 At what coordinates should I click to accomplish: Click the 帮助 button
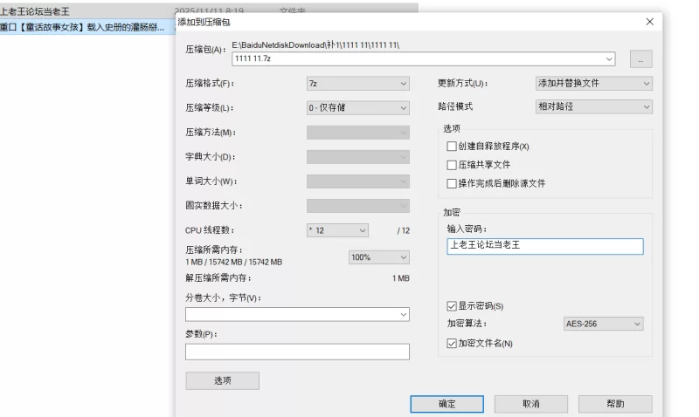click(614, 404)
